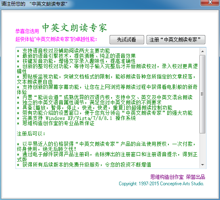Click the scrollbar up arrow

(203, 51)
